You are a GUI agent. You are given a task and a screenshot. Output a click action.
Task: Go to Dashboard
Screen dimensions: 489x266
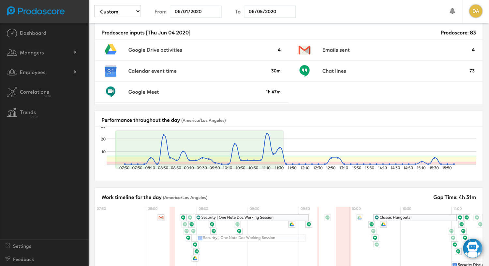[33, 33]
